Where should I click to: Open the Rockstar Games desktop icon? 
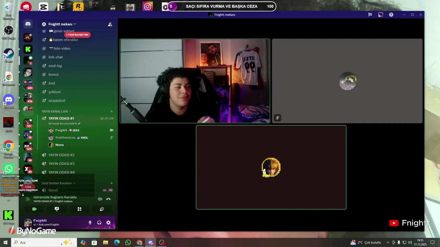pyautogui.click(x=78, y=7)
